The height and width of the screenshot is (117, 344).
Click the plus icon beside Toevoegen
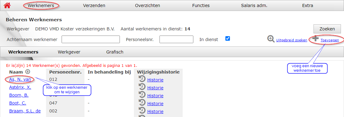316,39
